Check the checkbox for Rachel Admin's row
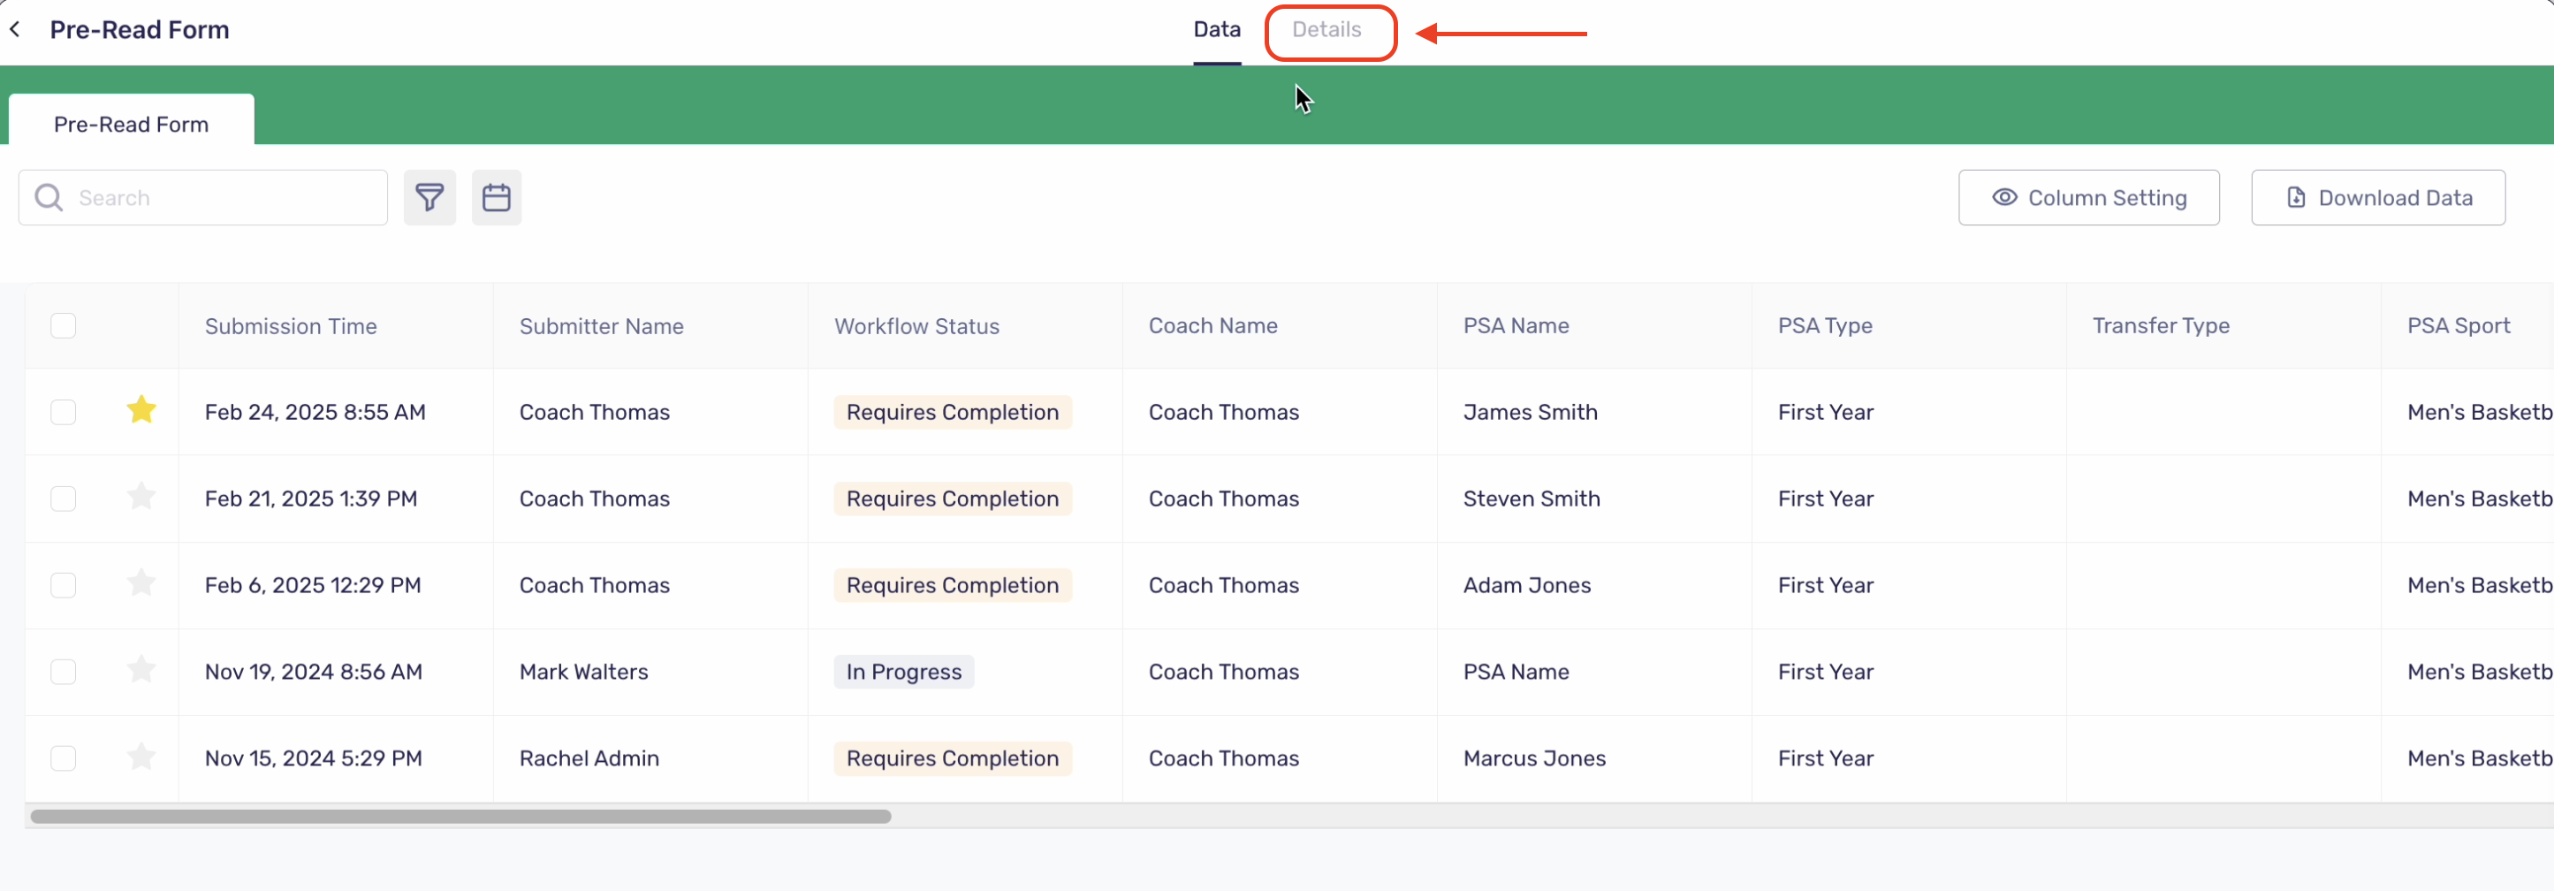The image size is (2554, 891). coord(63,758)
